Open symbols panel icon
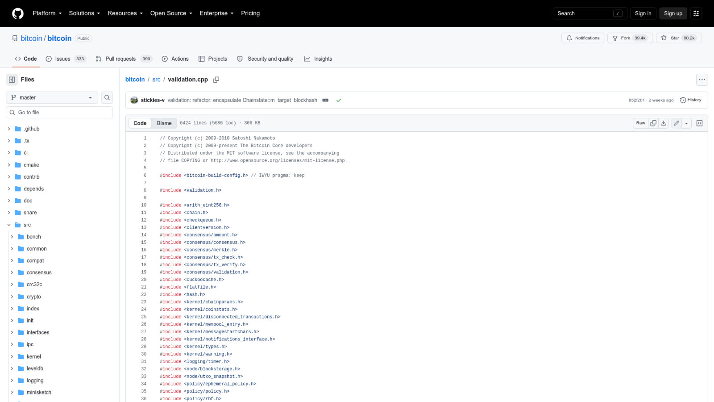This screenshot has width=714, height=402. tap(699, 123)
